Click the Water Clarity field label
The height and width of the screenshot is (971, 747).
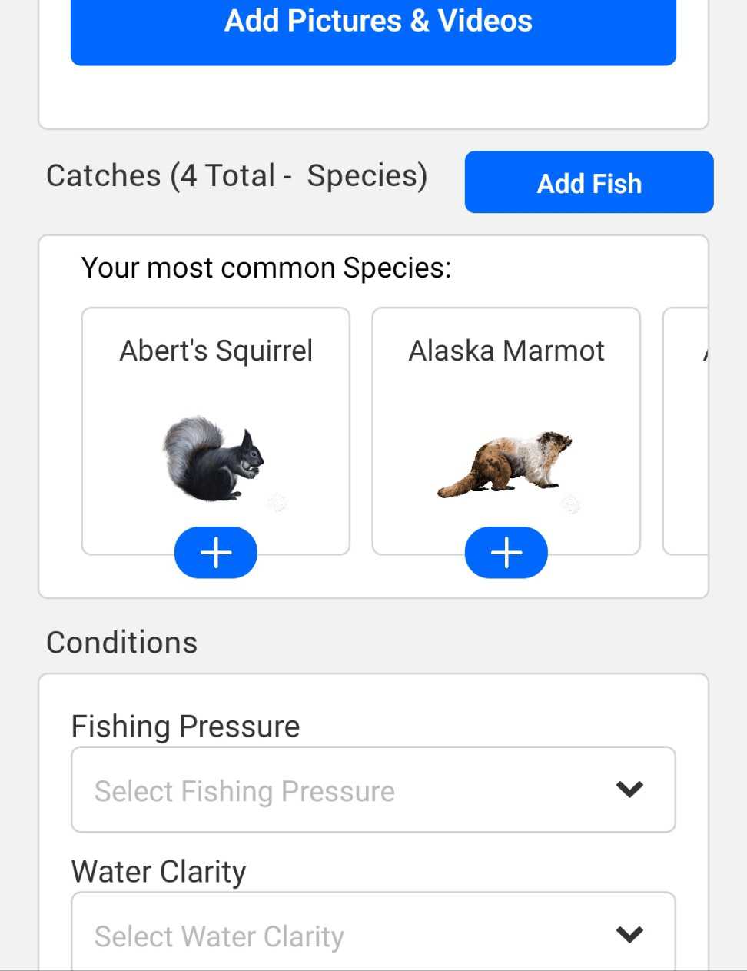[x=158, y=872]
